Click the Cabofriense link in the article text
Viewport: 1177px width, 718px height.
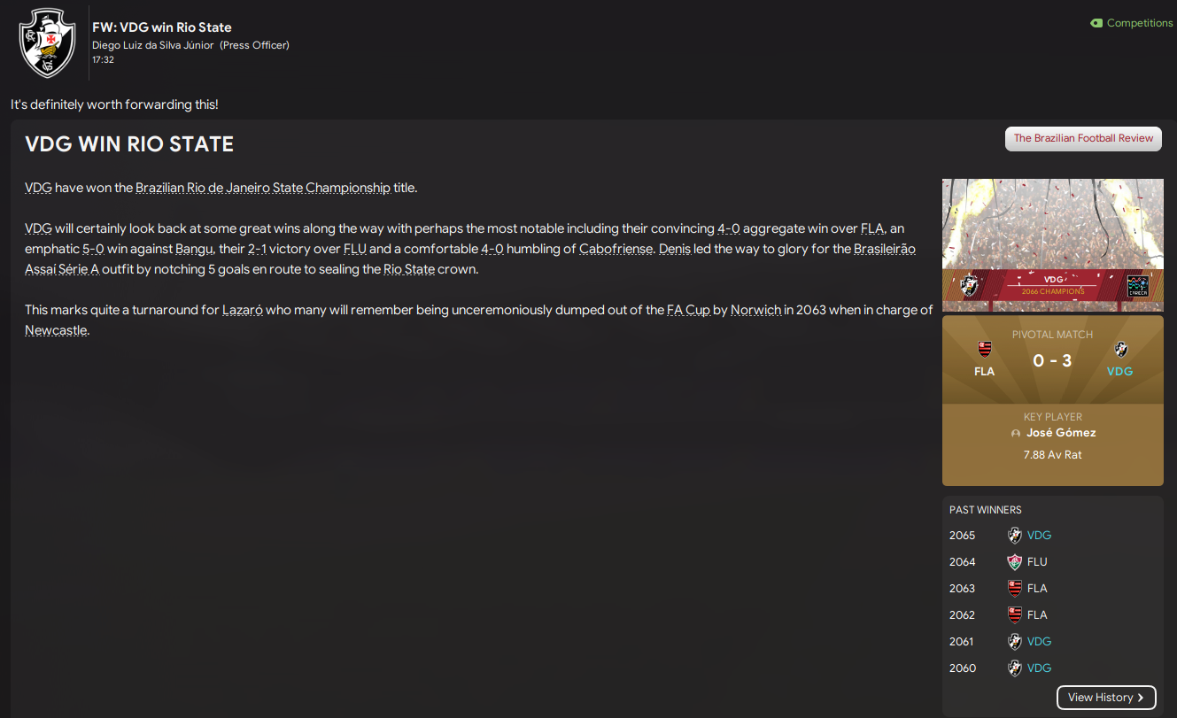[616, 249]
